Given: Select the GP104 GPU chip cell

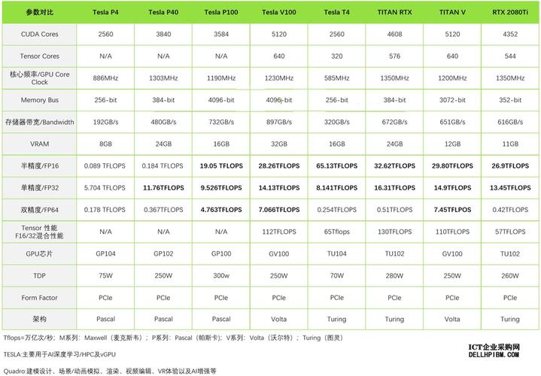Looking at the screenshot, I should pyautogui.click(x=105, y=254).
